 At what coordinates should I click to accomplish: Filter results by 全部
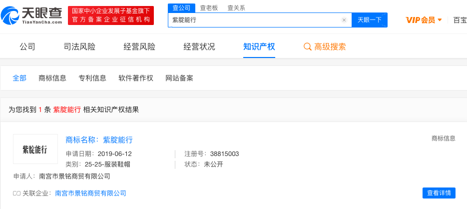(x=19, y=78)
